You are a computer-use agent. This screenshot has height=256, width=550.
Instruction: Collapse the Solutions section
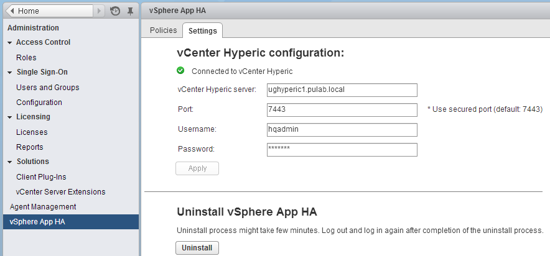10,162
